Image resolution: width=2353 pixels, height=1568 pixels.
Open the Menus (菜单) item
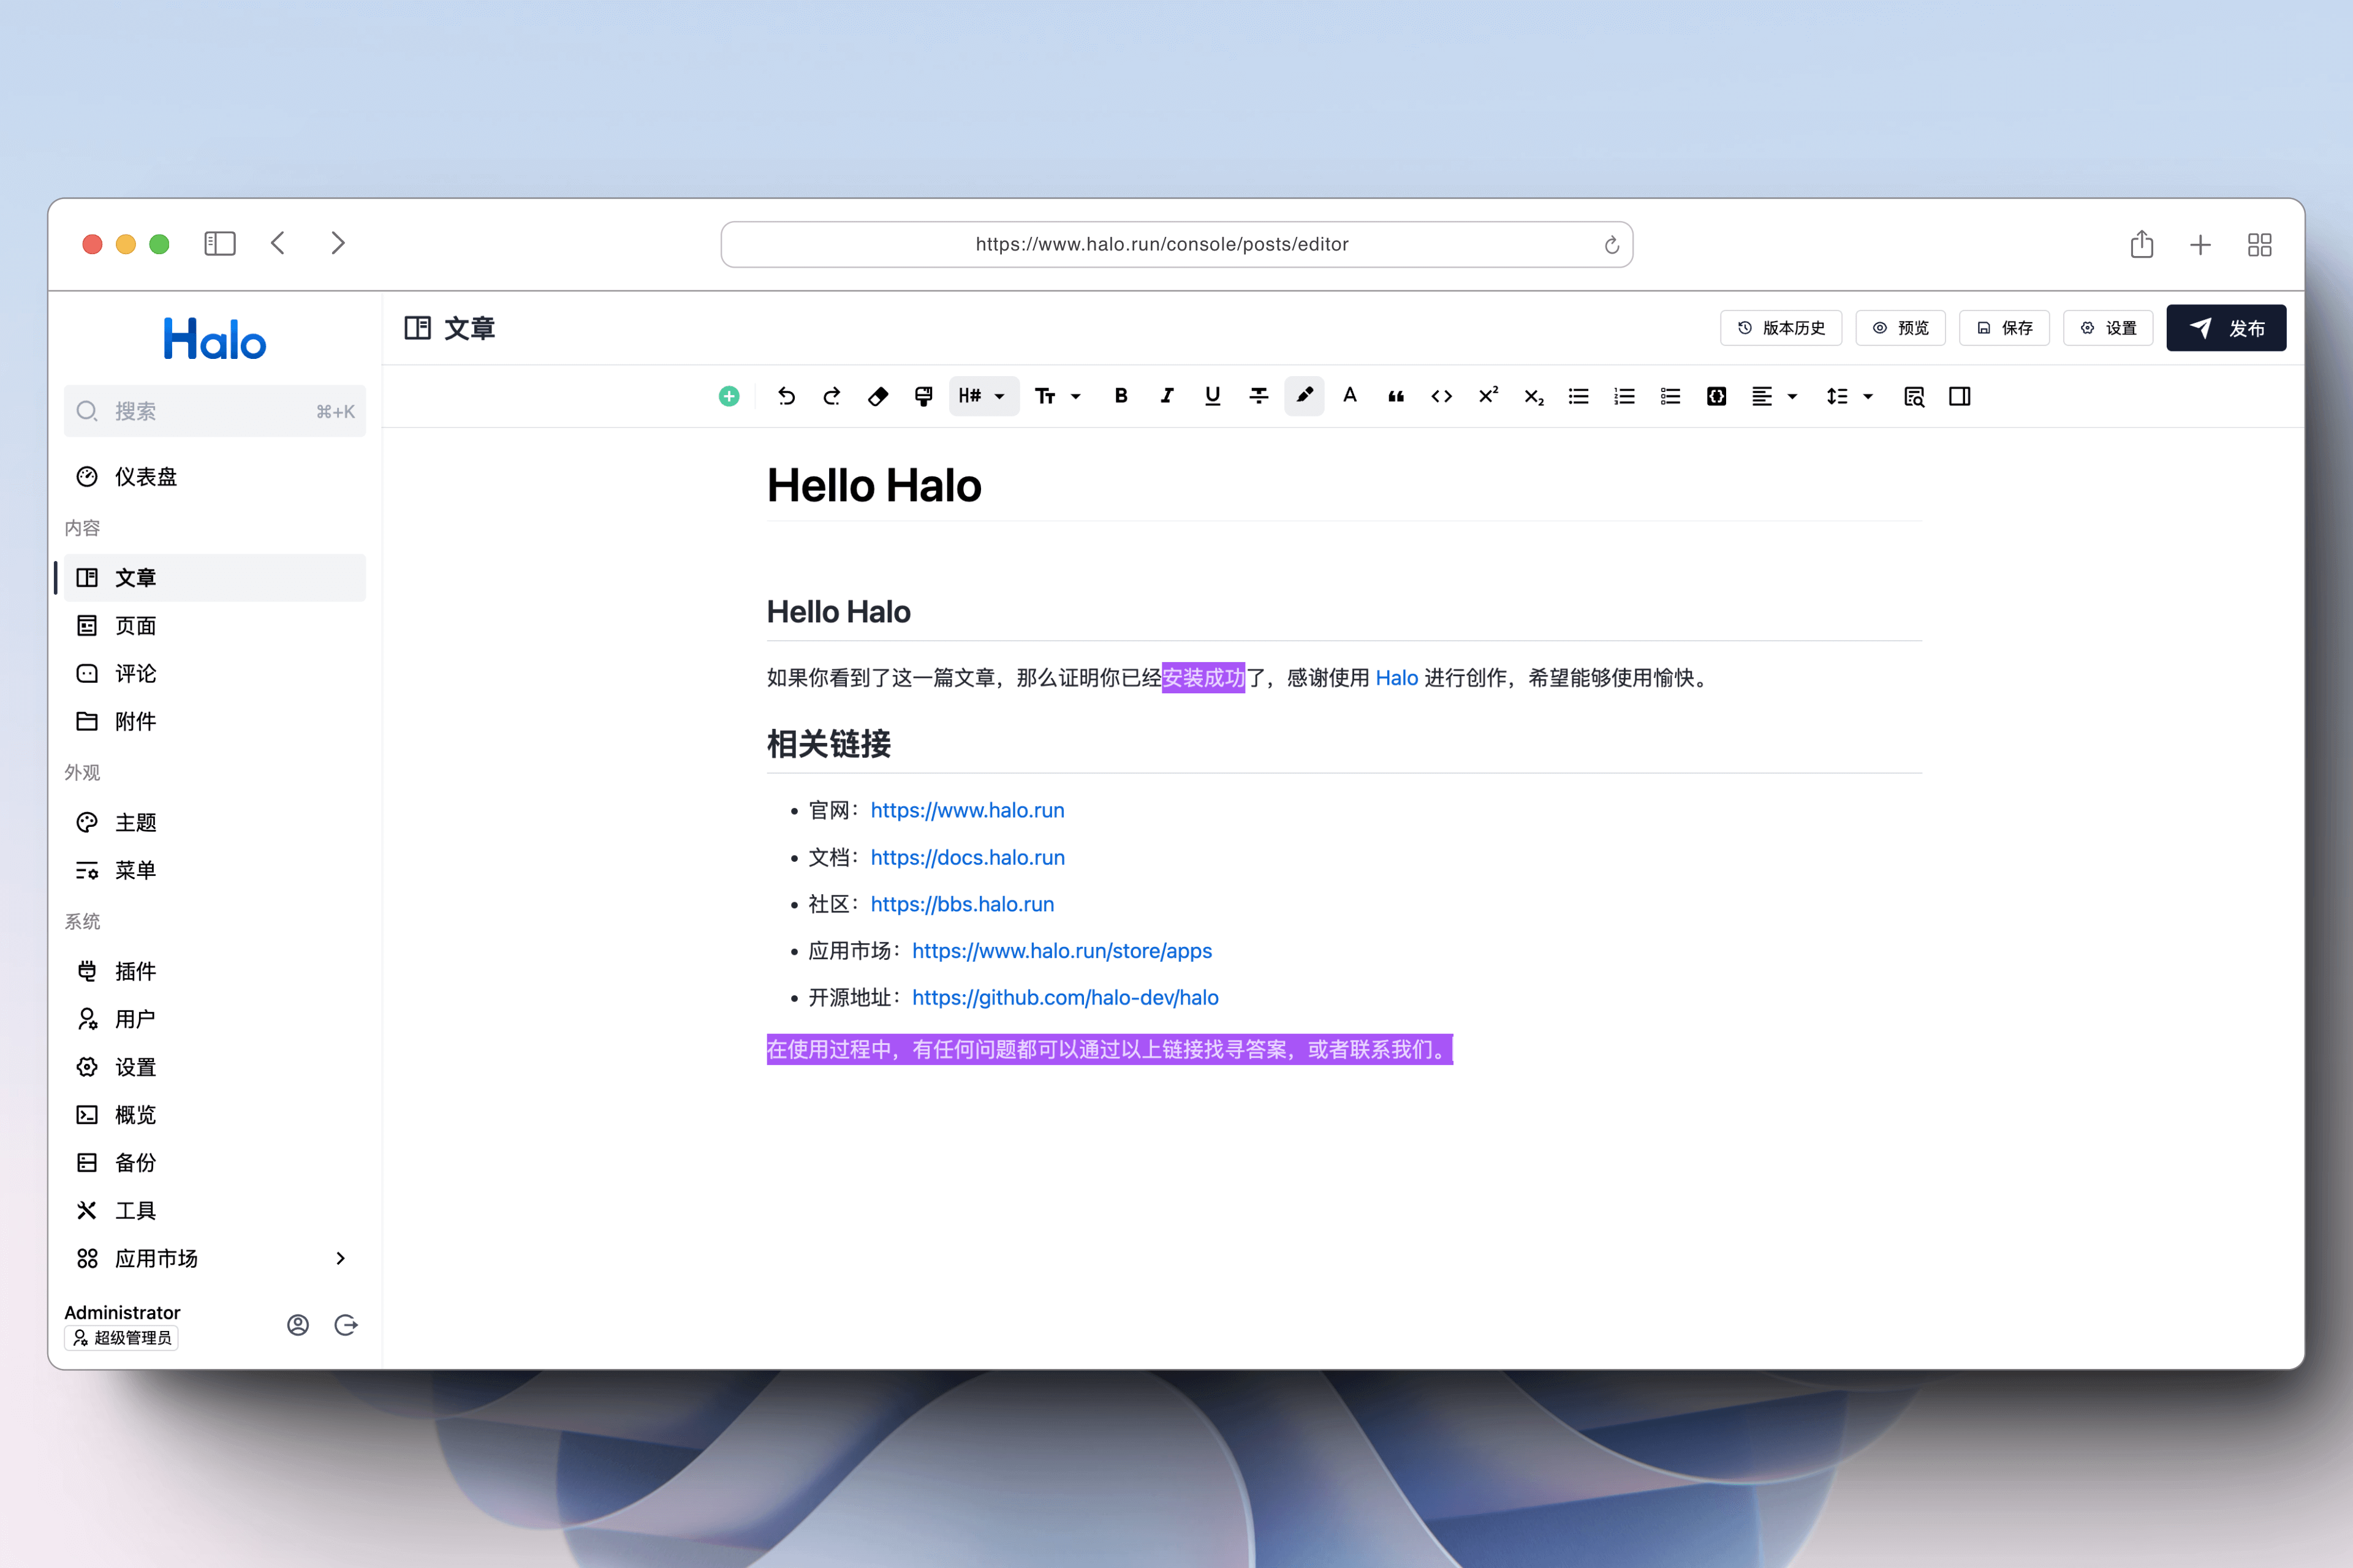click(215, 870)
